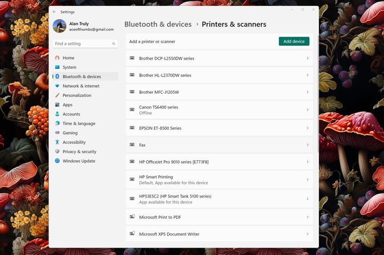The height and width of the screenshot is (255, 384).
Task: Select the HP Smart Printing entry text
Action: coord(156,177)
